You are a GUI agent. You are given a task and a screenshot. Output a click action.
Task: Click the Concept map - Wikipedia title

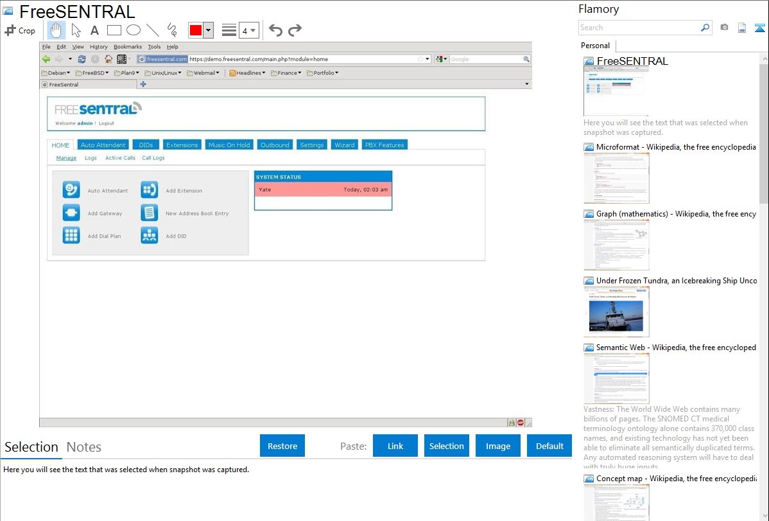(x=677, y=478)
